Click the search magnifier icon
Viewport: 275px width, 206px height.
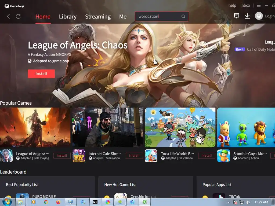183,16
